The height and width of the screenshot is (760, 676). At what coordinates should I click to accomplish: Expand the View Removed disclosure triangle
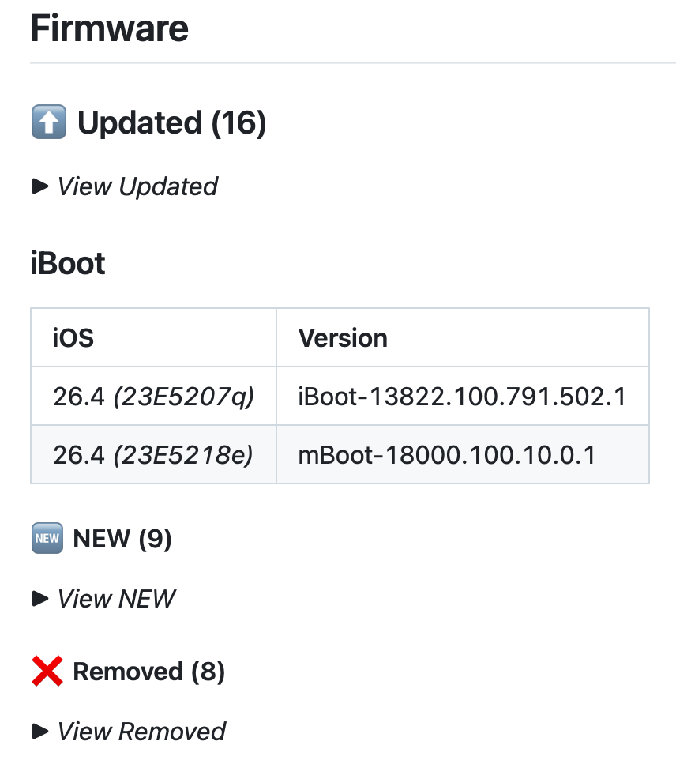(39, 732)
